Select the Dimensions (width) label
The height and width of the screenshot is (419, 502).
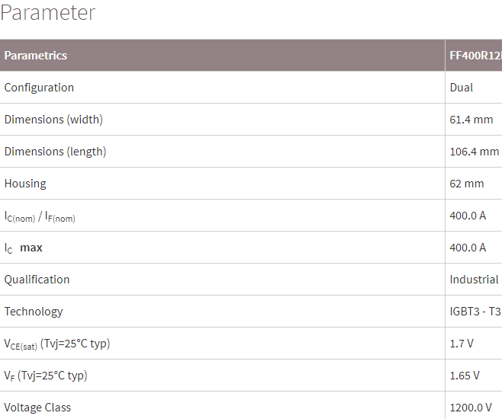click(x=53, y=120)
